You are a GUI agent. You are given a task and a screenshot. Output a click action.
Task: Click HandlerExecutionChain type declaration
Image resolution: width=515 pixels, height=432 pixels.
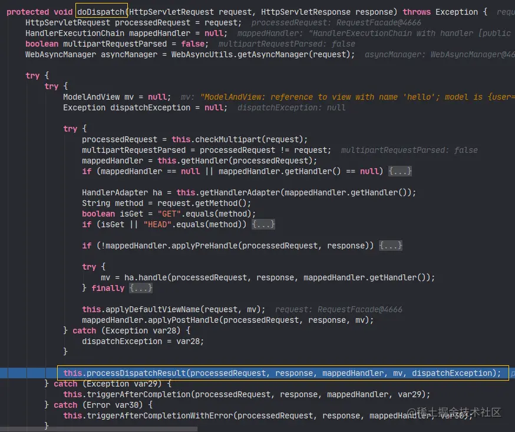[75, 33]
